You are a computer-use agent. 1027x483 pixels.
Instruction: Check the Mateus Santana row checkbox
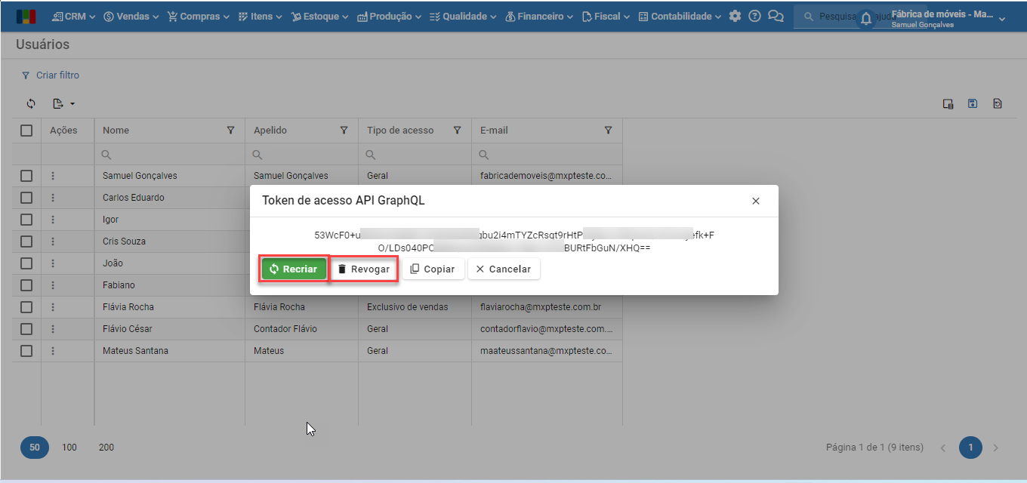tap(26, 351)
